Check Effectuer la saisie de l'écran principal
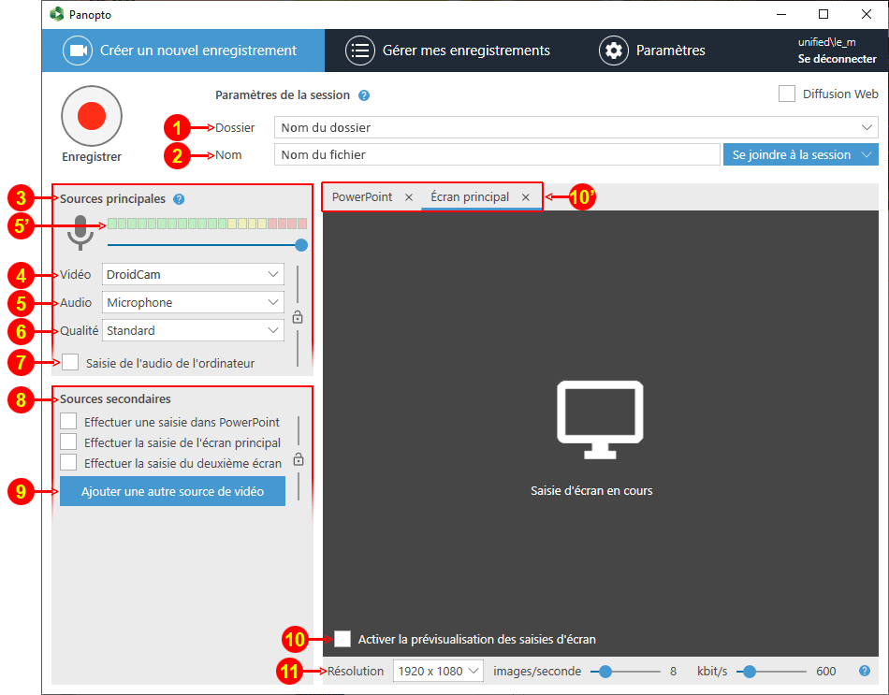Screen dimensions: 889x695 pos(68,442)
